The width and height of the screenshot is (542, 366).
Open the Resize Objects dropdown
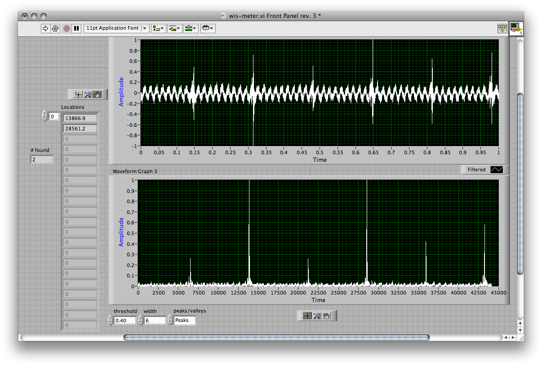coord(191,28)
